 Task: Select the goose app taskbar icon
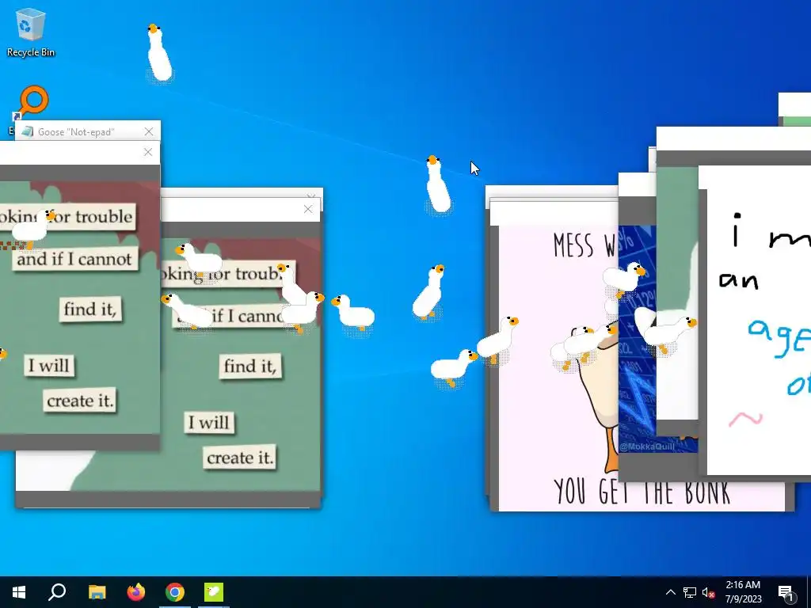tap(214, 592)
